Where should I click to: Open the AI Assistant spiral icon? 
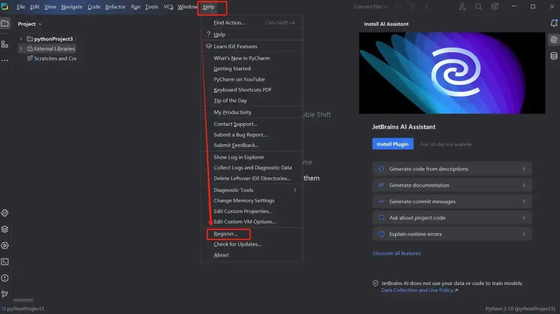click(554, 39)
